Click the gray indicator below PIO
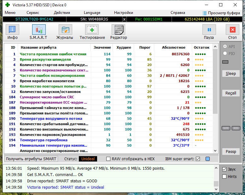This screenshot has width=245, height=195. (x=225, y=62)
